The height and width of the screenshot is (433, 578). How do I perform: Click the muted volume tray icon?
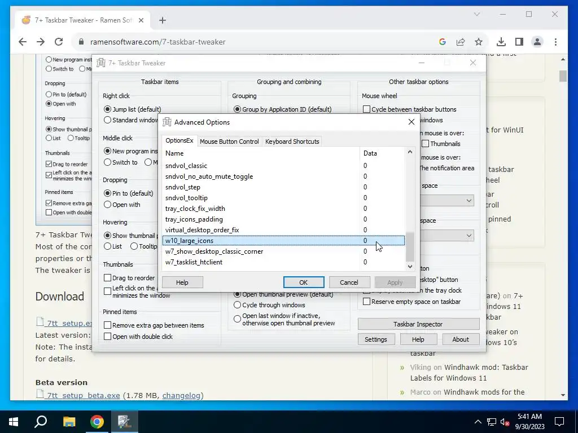point(505,422)
